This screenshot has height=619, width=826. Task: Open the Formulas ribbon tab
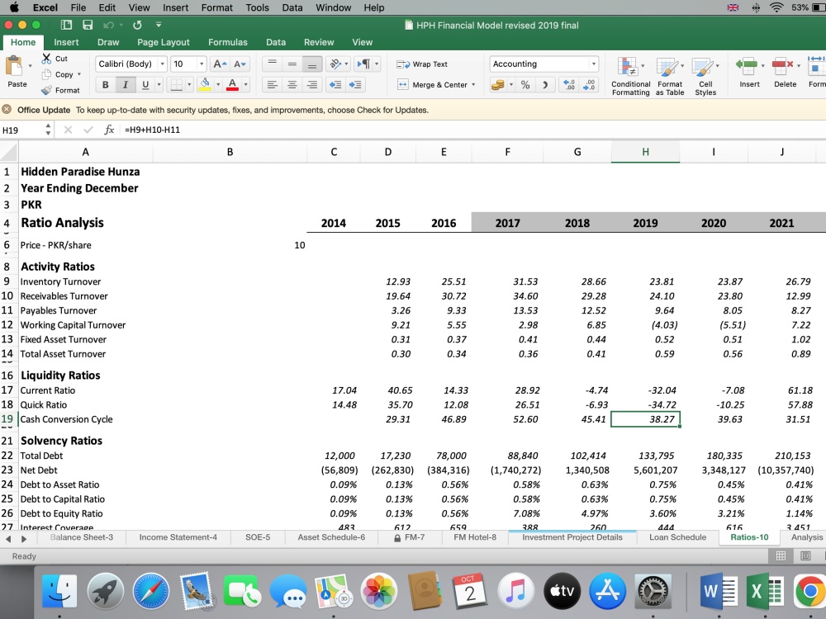pyautogui.click(x=228, y=42)
